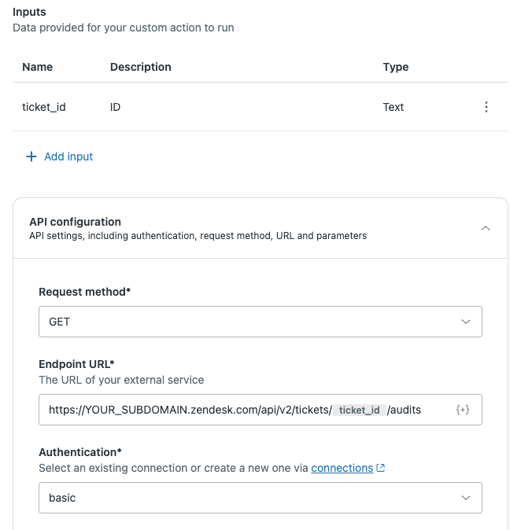Click the API configuration heading
This screenshot has width=510, height=530.
click(75, 222)
